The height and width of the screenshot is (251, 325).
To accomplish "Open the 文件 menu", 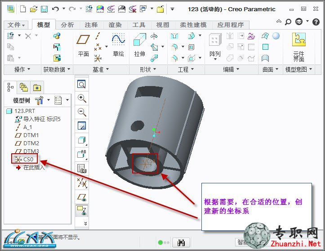I will point(16,25).
